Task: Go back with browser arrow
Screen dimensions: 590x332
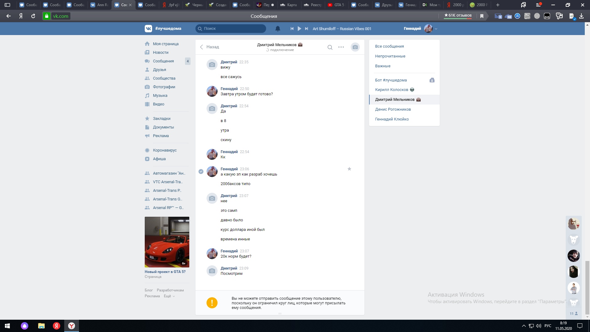Action: coord(9,16)
